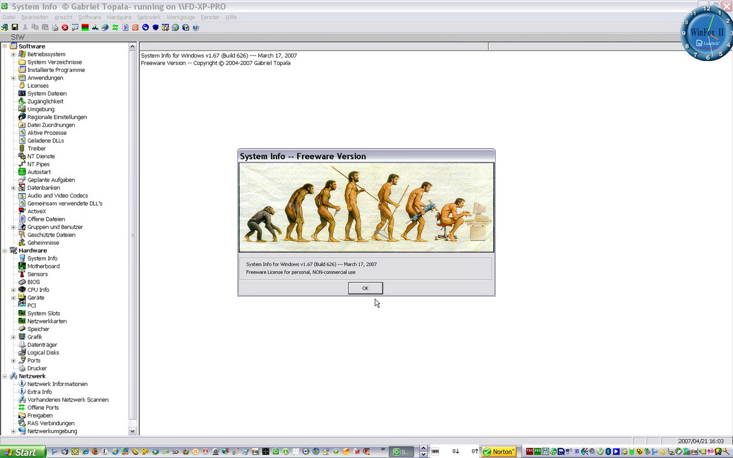Screen dimensions: 733x458
Task: Open the Datei menu
Action: click(9, 17)
